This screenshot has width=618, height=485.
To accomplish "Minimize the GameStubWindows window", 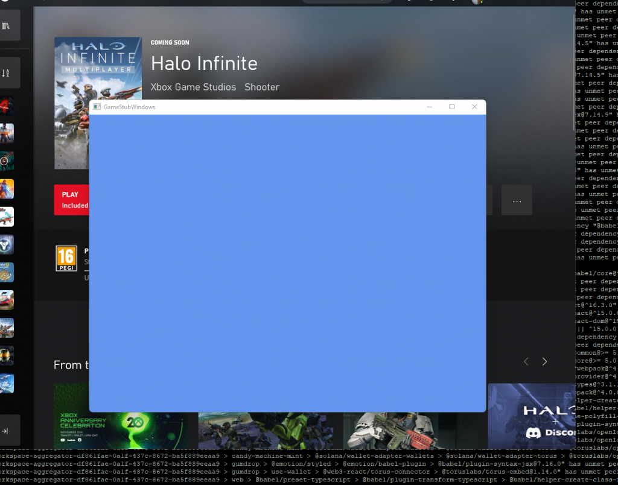I will tap(430, 107).
